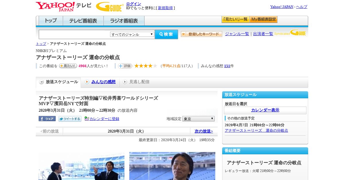This screenshot has width=344, height=180.
Task: Click カレンダー表示 in the schedule panel
Action: (265, 110)
